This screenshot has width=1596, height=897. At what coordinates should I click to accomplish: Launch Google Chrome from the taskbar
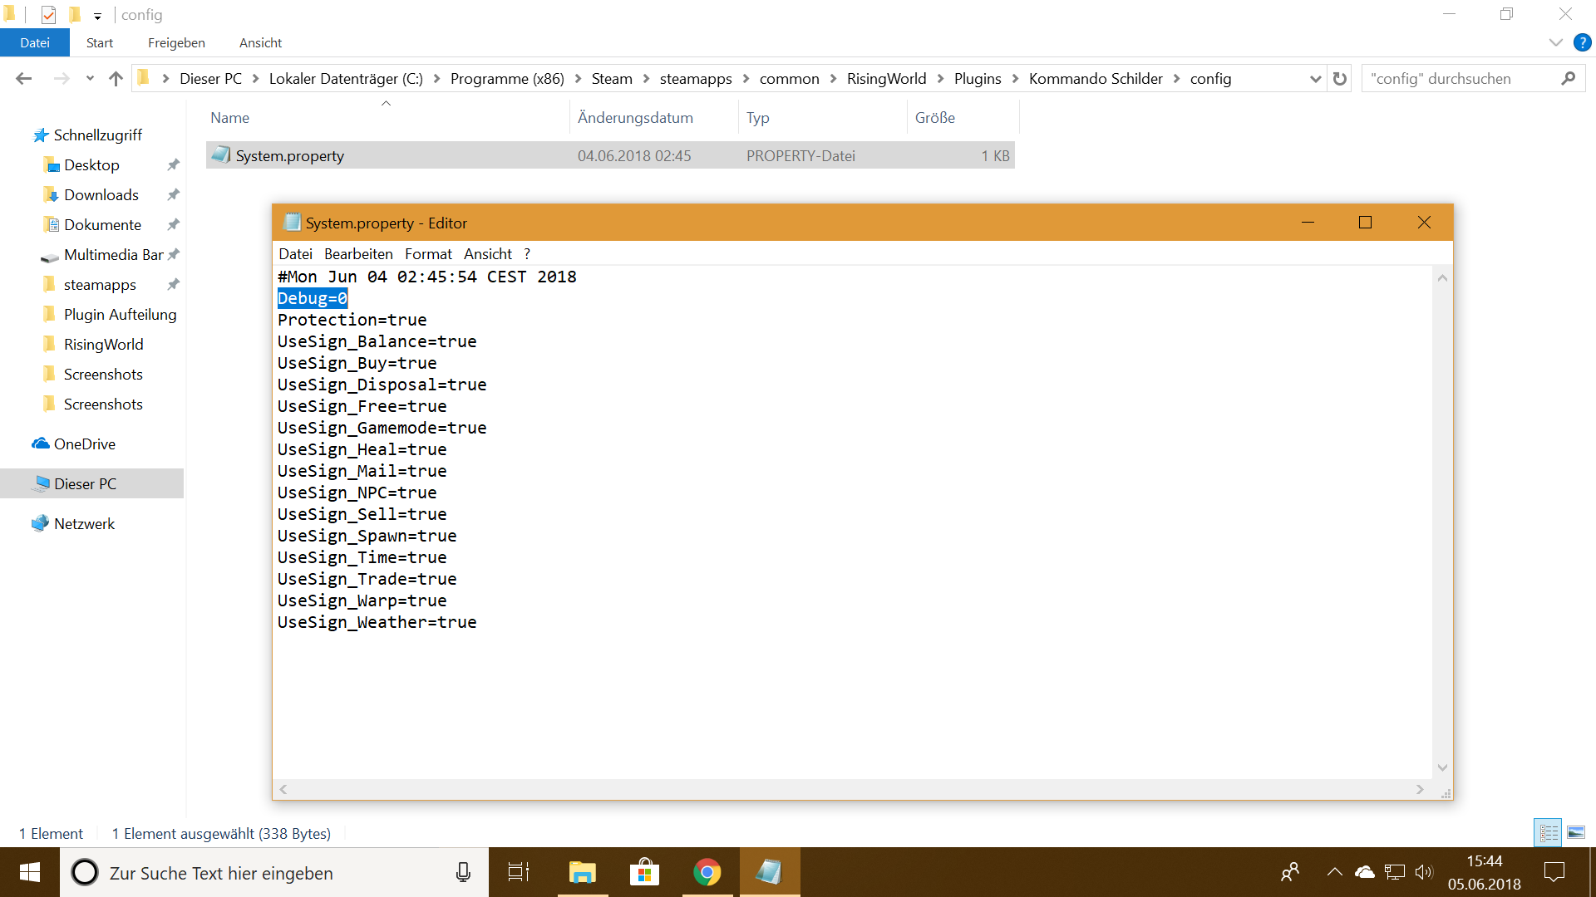pyautogui.click(x=707, y=872)
